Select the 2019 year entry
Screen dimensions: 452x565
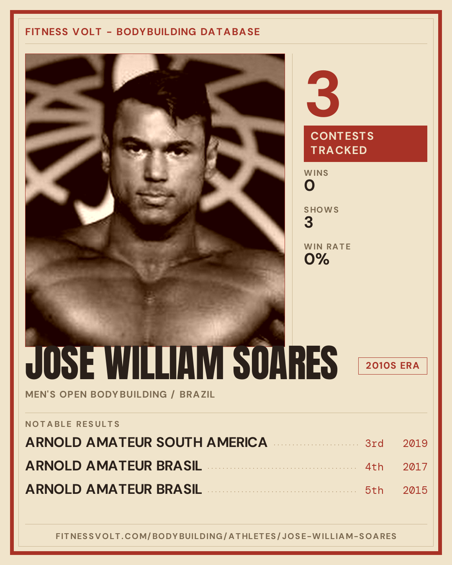coord(415,443)
